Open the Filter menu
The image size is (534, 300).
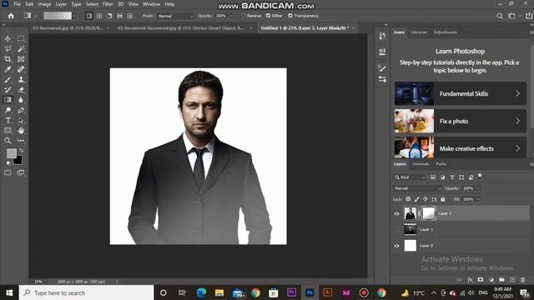coord(108,4)
